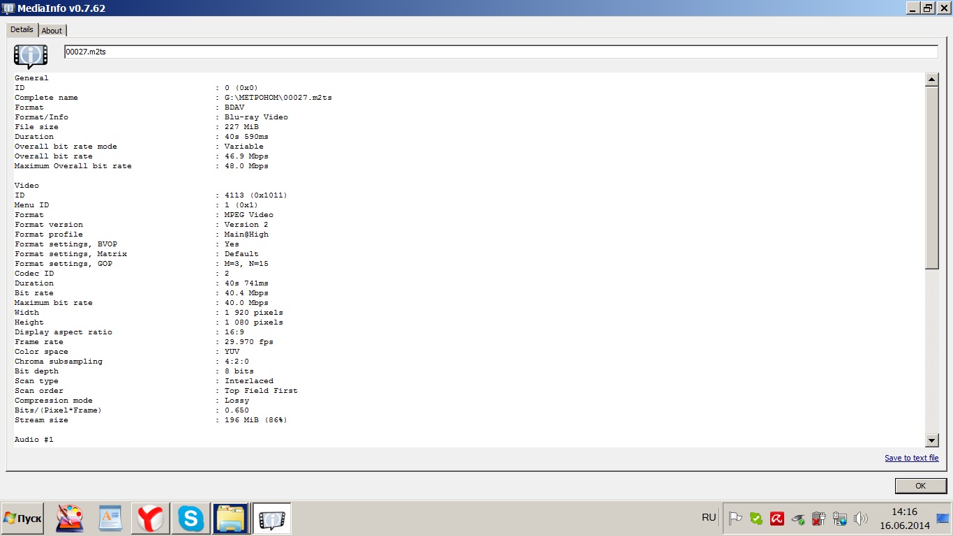Click the "Top Field First" scan order

tap(261, 391)
